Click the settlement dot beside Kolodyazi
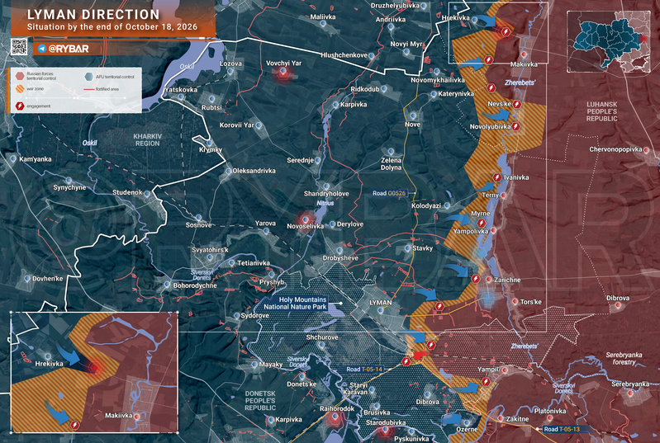The image size is (660, 443). [447, 206]
